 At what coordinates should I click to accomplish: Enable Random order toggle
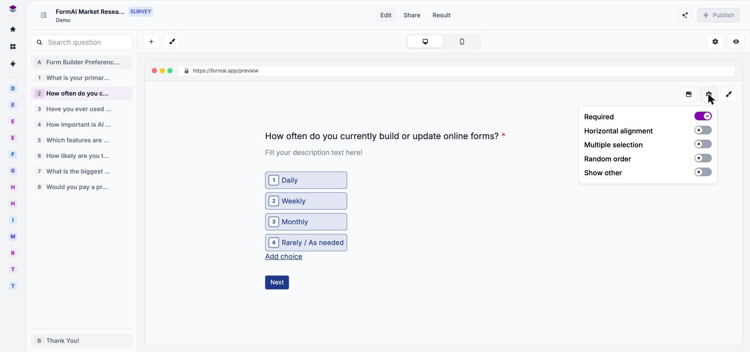point(703,158)
